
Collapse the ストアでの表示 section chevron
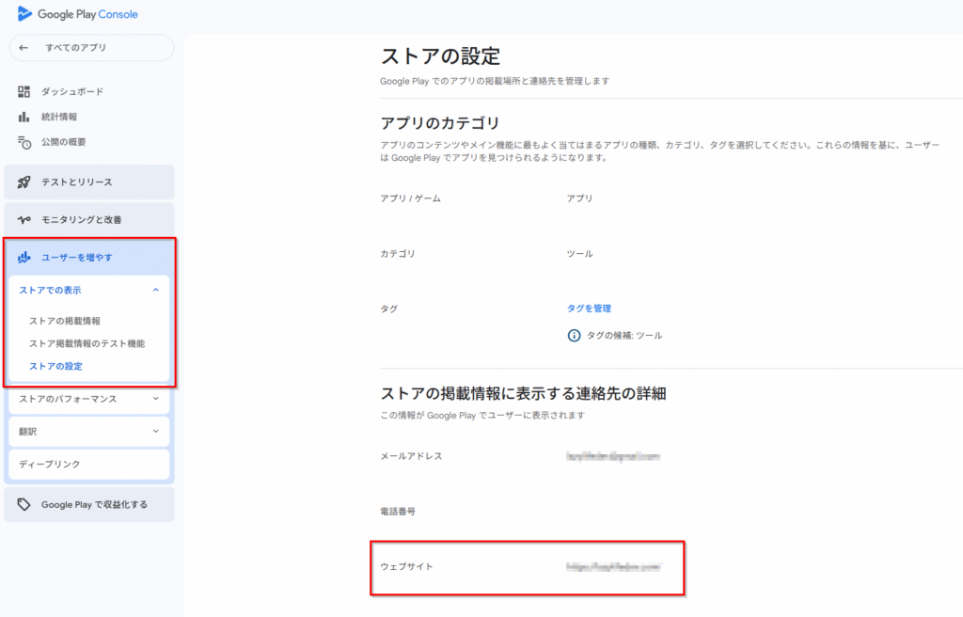tap(155, 291)
